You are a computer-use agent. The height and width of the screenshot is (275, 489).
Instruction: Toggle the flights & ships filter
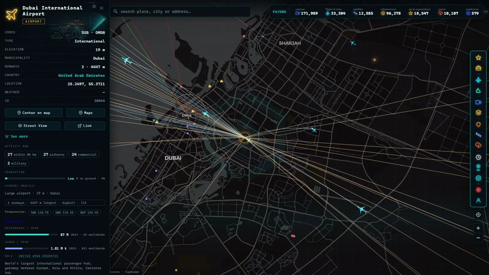click(x=335, y=12)
